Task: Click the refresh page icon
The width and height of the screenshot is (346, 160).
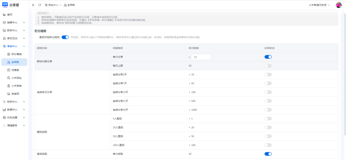Action: (40, 5)
